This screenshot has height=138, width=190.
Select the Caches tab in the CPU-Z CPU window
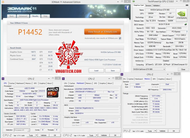click(x=12, y=83)
